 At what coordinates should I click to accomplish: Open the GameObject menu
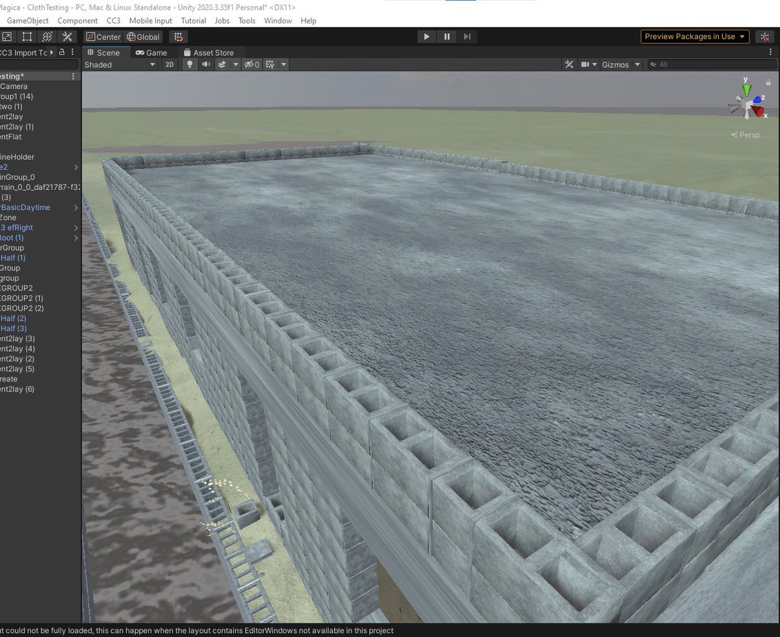click(27, 21)
